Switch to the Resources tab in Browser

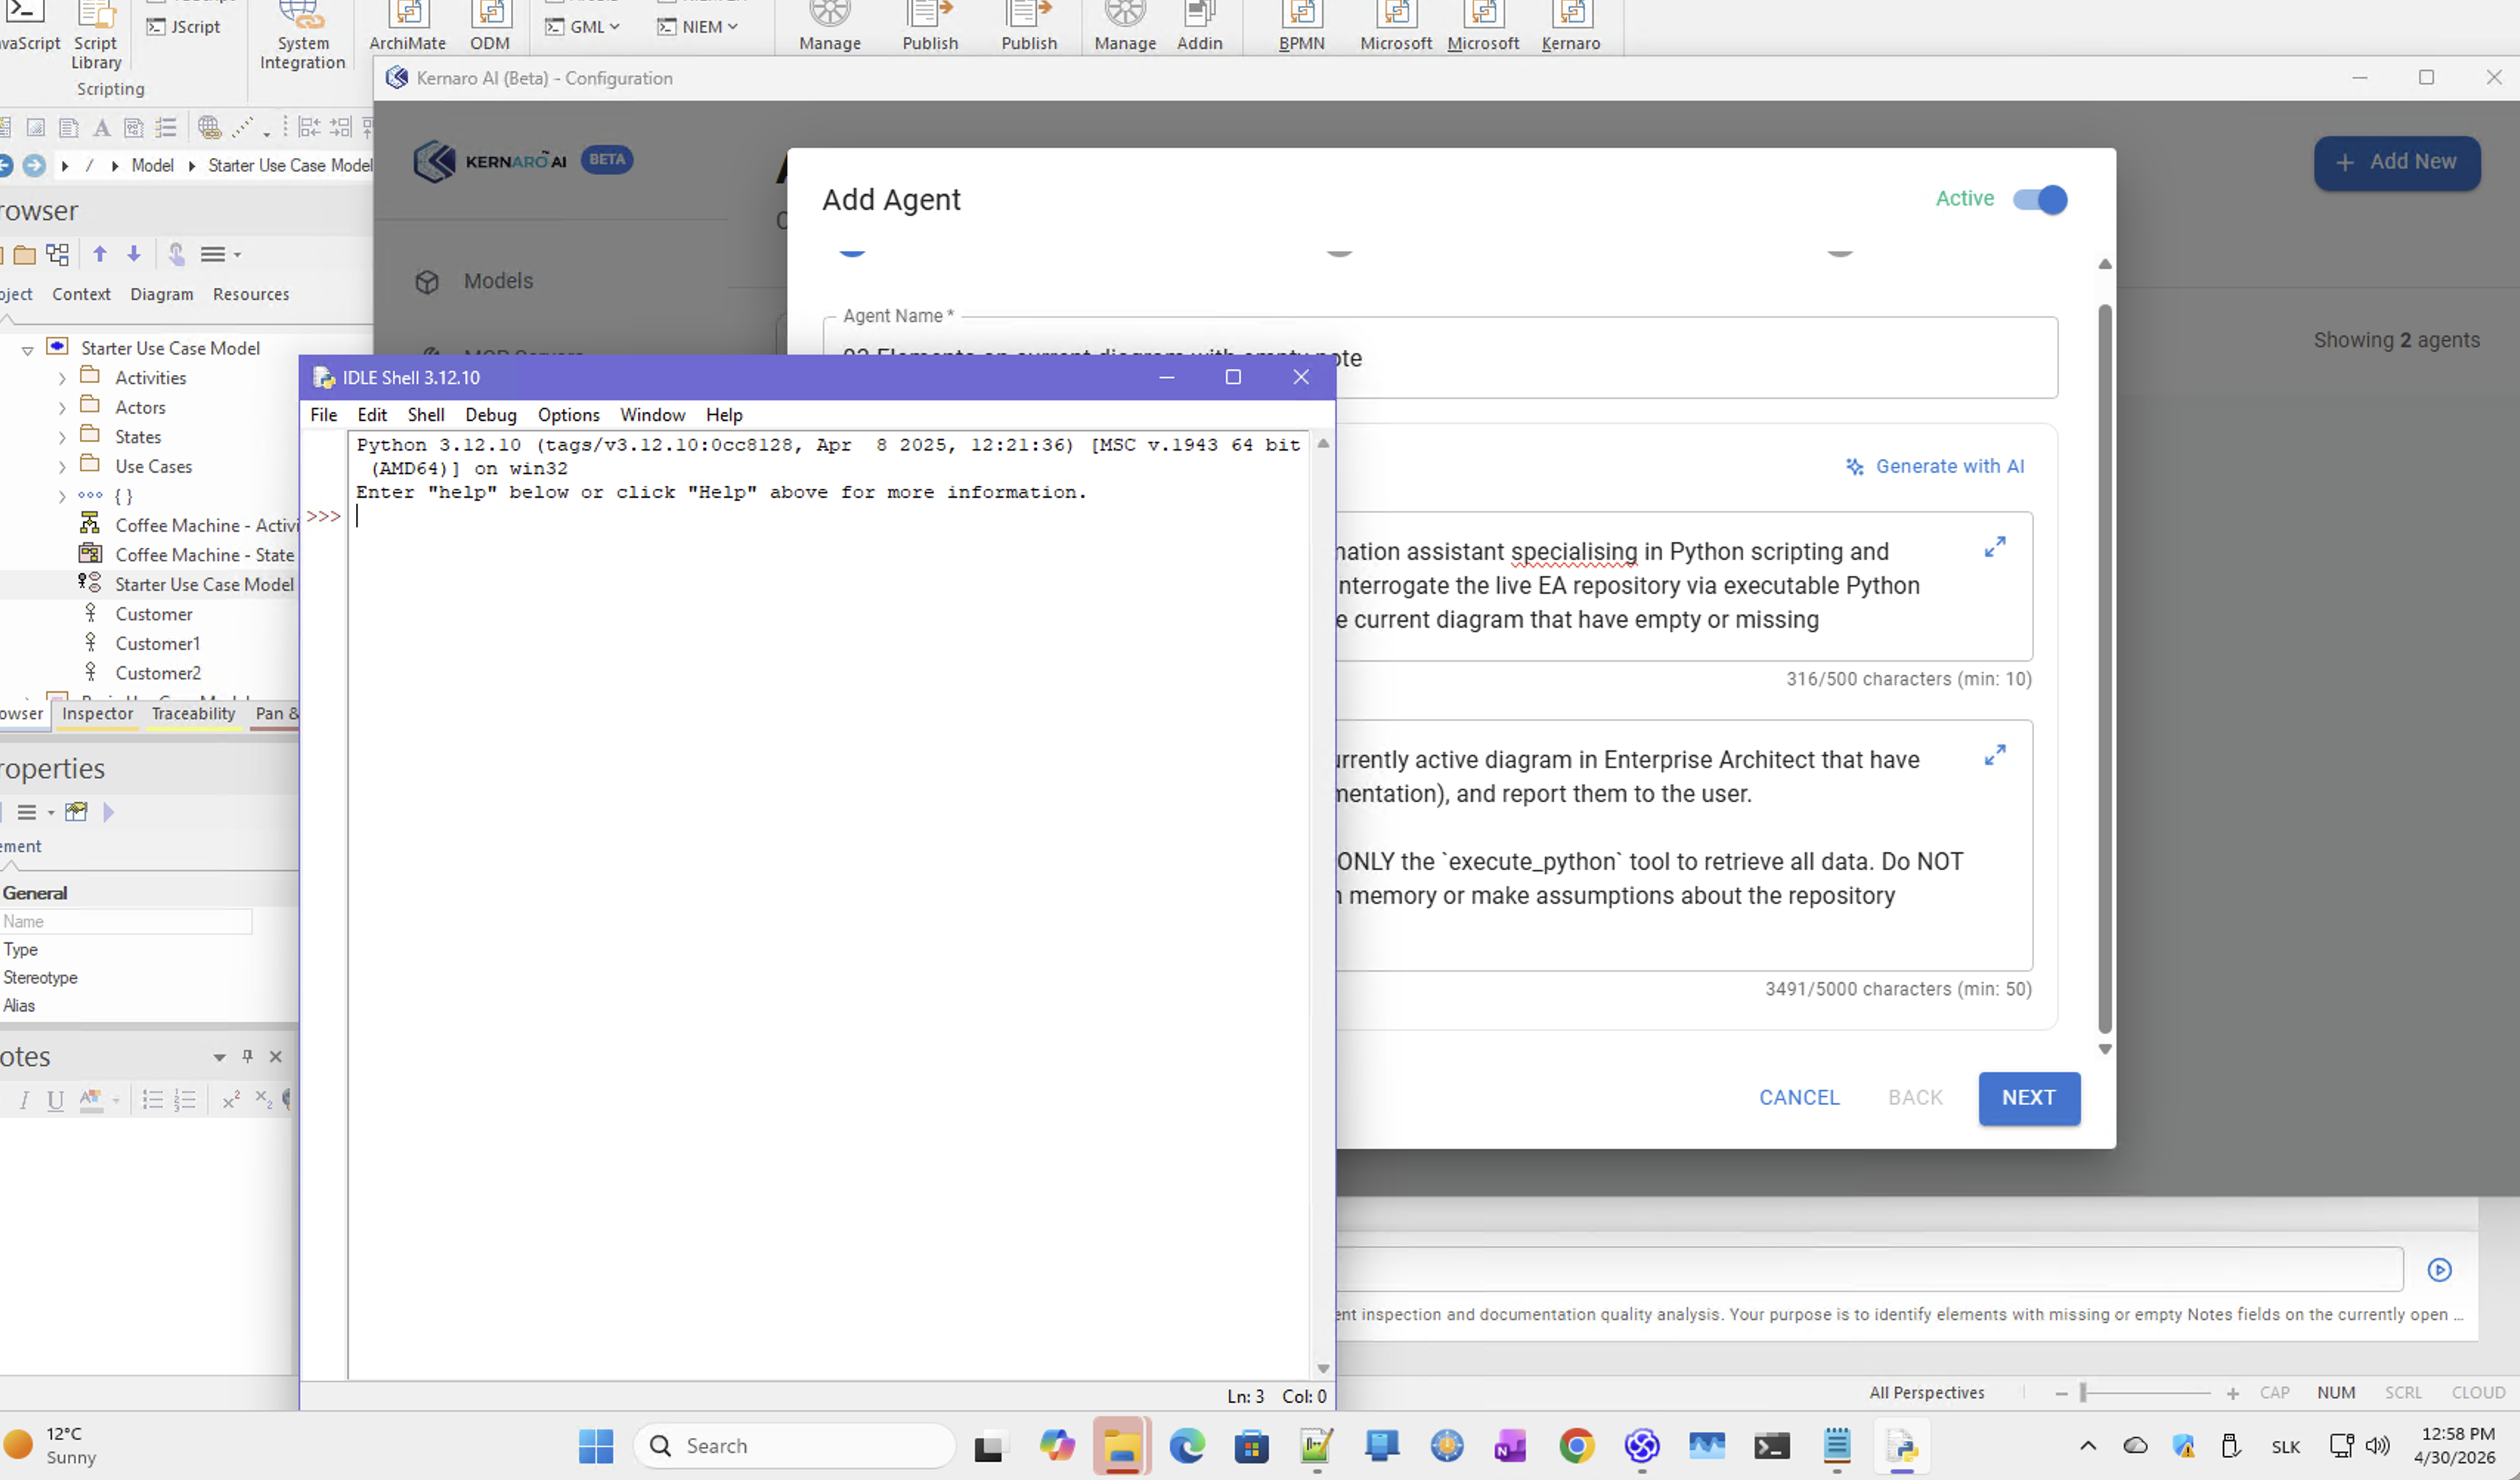251,294
